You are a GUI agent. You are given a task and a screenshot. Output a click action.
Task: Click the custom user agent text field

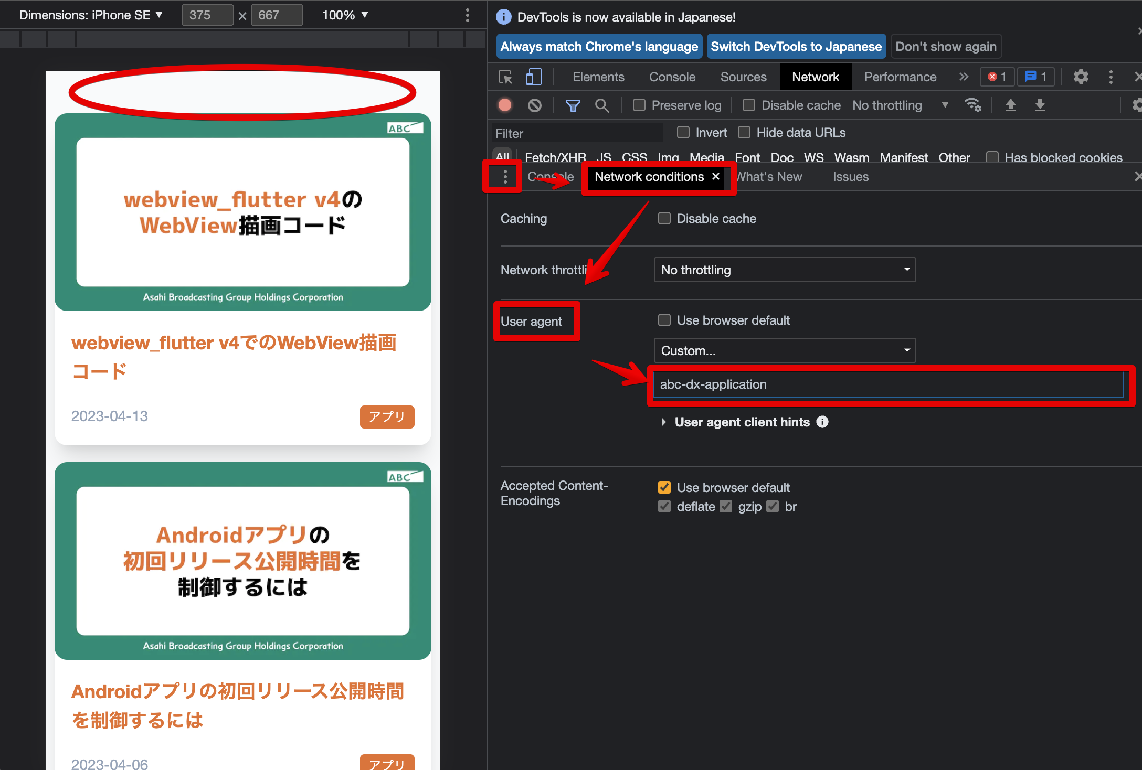click(887, 384)
